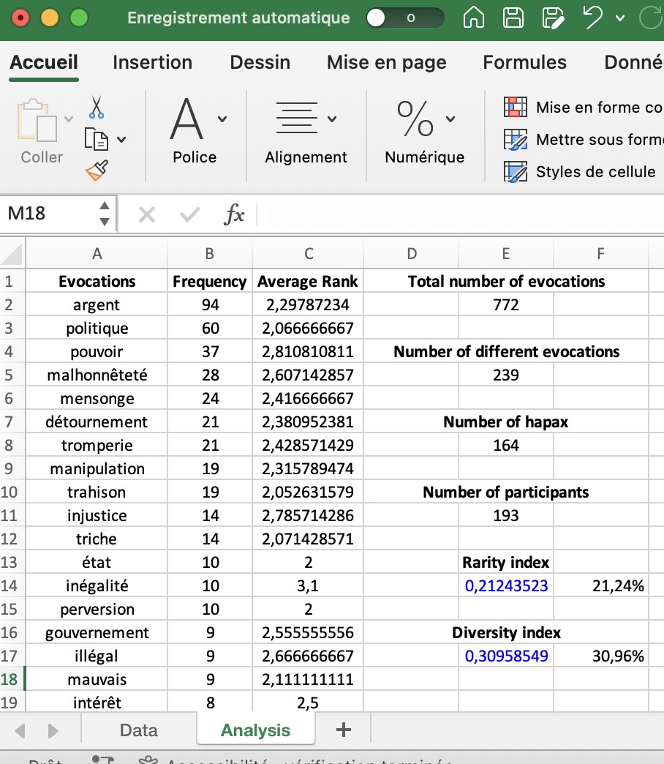
Task: Click the Alignement lines icon
Action: click(x=296, y=117)
